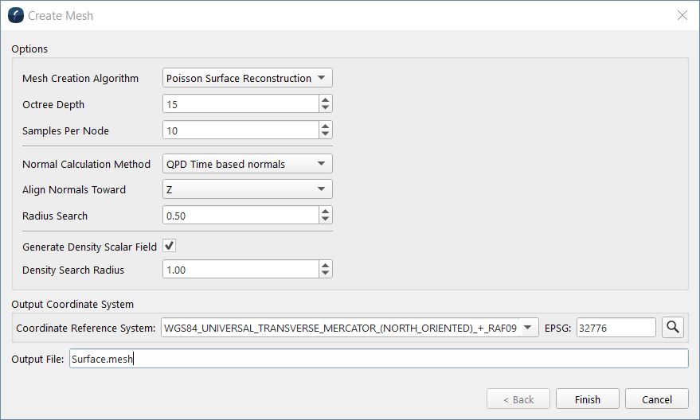The width and height of the screenshot is (700, 420).
Task: Toggle Generate Density Scalar Field checkbox
Action: click(x=169, y=246)
